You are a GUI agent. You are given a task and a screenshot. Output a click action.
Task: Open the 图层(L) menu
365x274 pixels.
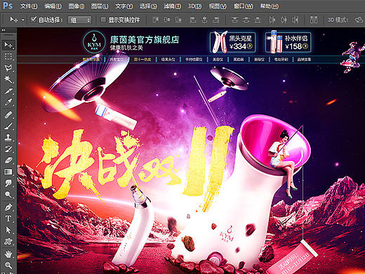[x=100, y=6]
